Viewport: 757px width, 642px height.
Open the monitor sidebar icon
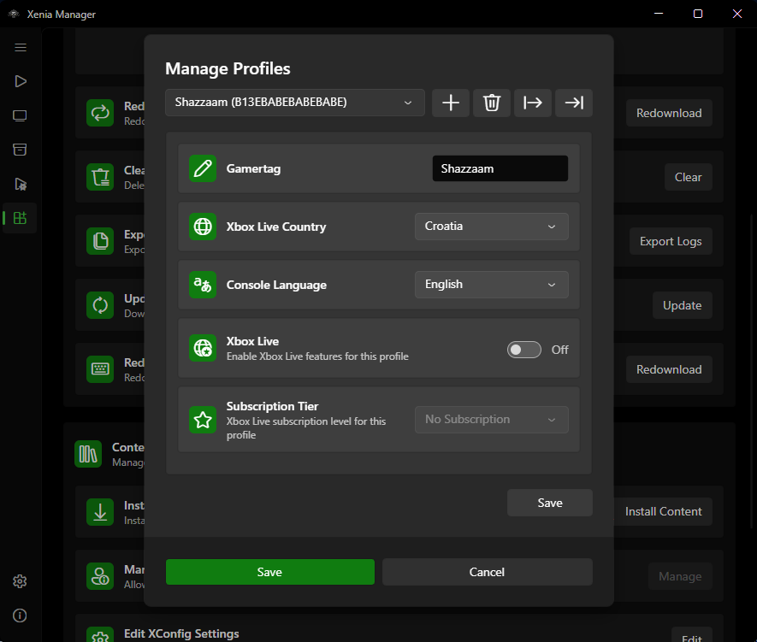[20, 115]
